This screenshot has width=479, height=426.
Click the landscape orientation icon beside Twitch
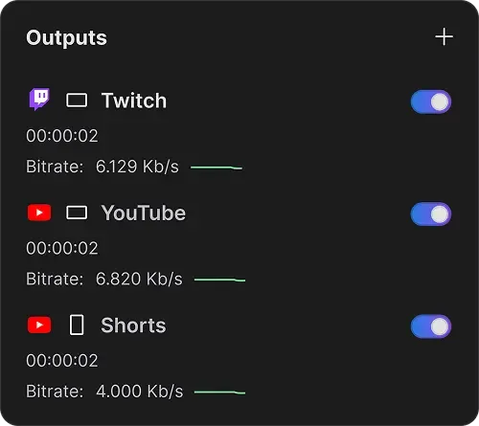click(77, 101)
